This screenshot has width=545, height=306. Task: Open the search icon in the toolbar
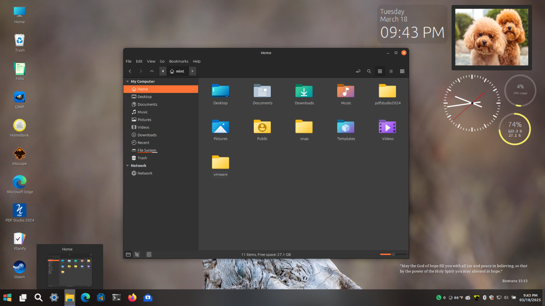click(369, 71)
